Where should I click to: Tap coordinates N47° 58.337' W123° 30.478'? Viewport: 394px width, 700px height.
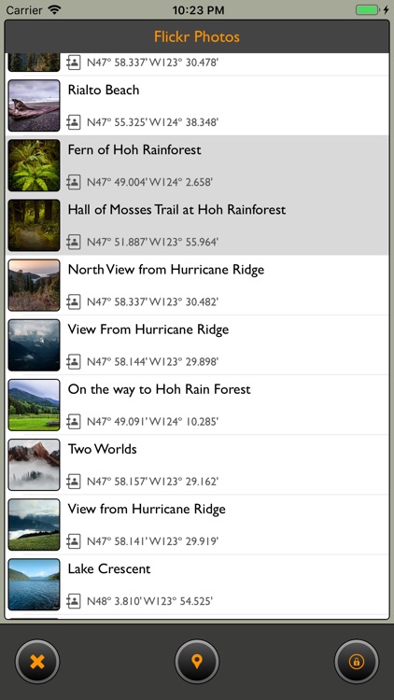[x=152, y=62]
